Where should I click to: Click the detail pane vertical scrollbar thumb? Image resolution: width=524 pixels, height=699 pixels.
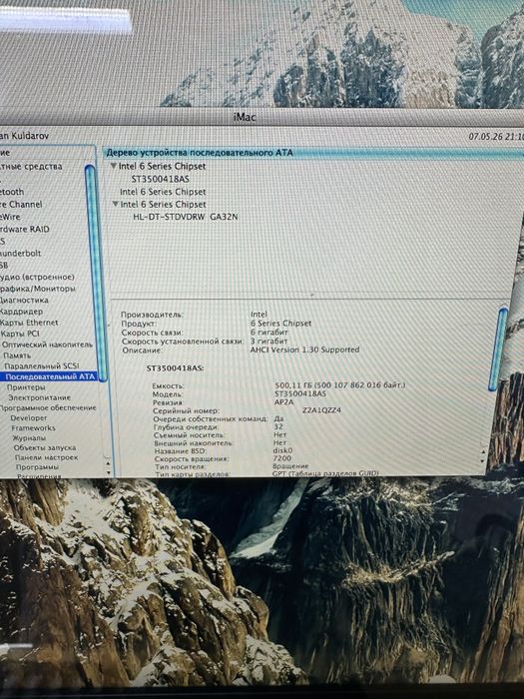(498, 349)
